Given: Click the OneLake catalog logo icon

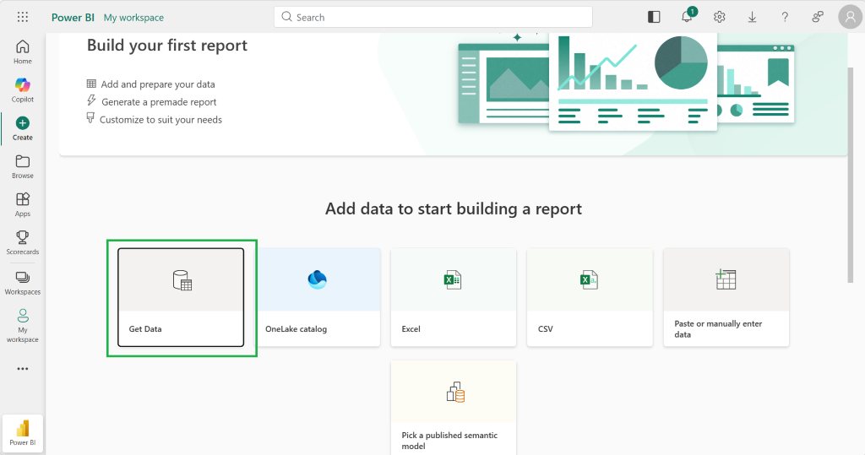Looking at the screenshot, I should 318,279.
